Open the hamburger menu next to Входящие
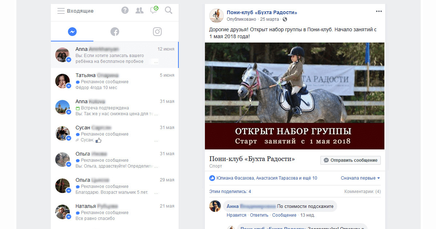Screen dimensions: 436x229 (x=61, y=11)
